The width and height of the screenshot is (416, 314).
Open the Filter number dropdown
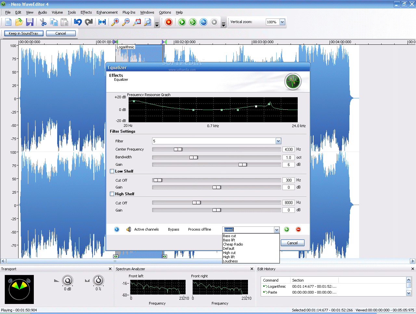point(278,141)
